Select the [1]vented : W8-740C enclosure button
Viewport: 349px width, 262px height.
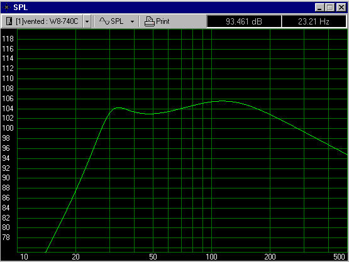click(42, 21)
